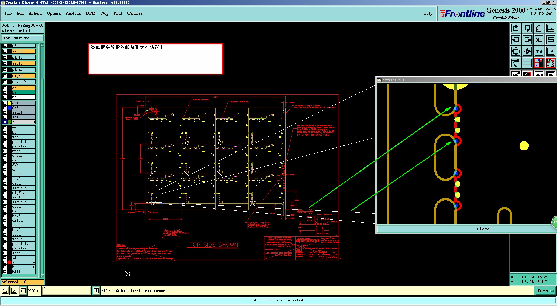Open the Rout menu

click(x=118, y=13)
